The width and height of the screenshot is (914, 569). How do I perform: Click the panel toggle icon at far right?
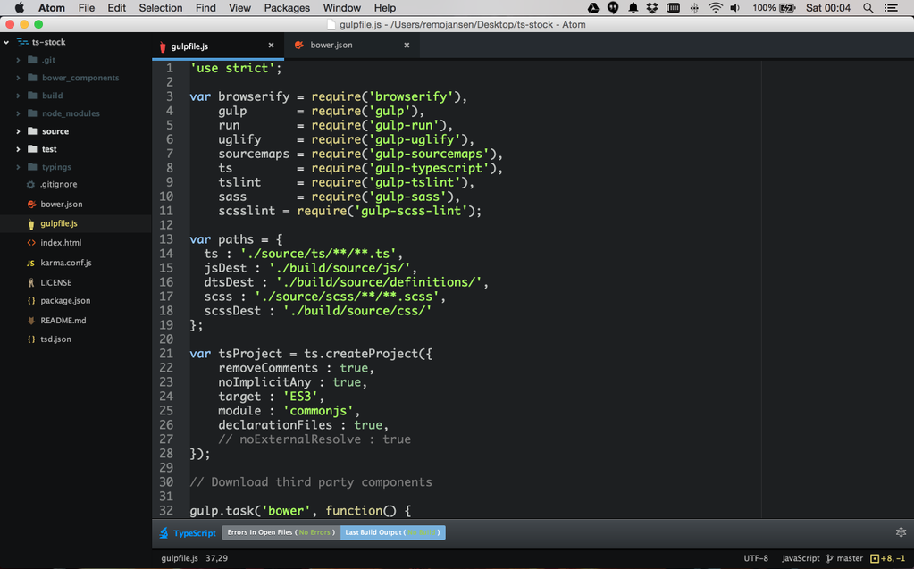coord(901,532)
